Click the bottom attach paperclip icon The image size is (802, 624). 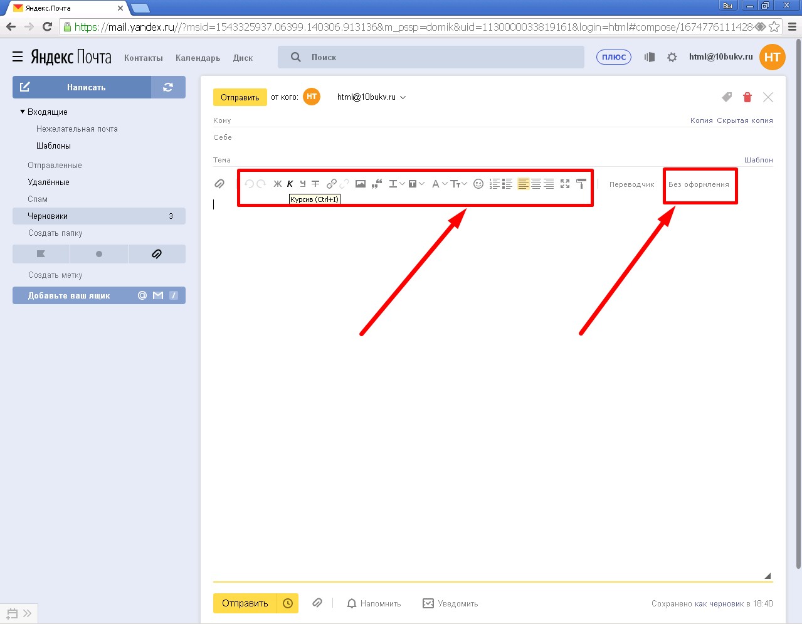pos(317,603)
